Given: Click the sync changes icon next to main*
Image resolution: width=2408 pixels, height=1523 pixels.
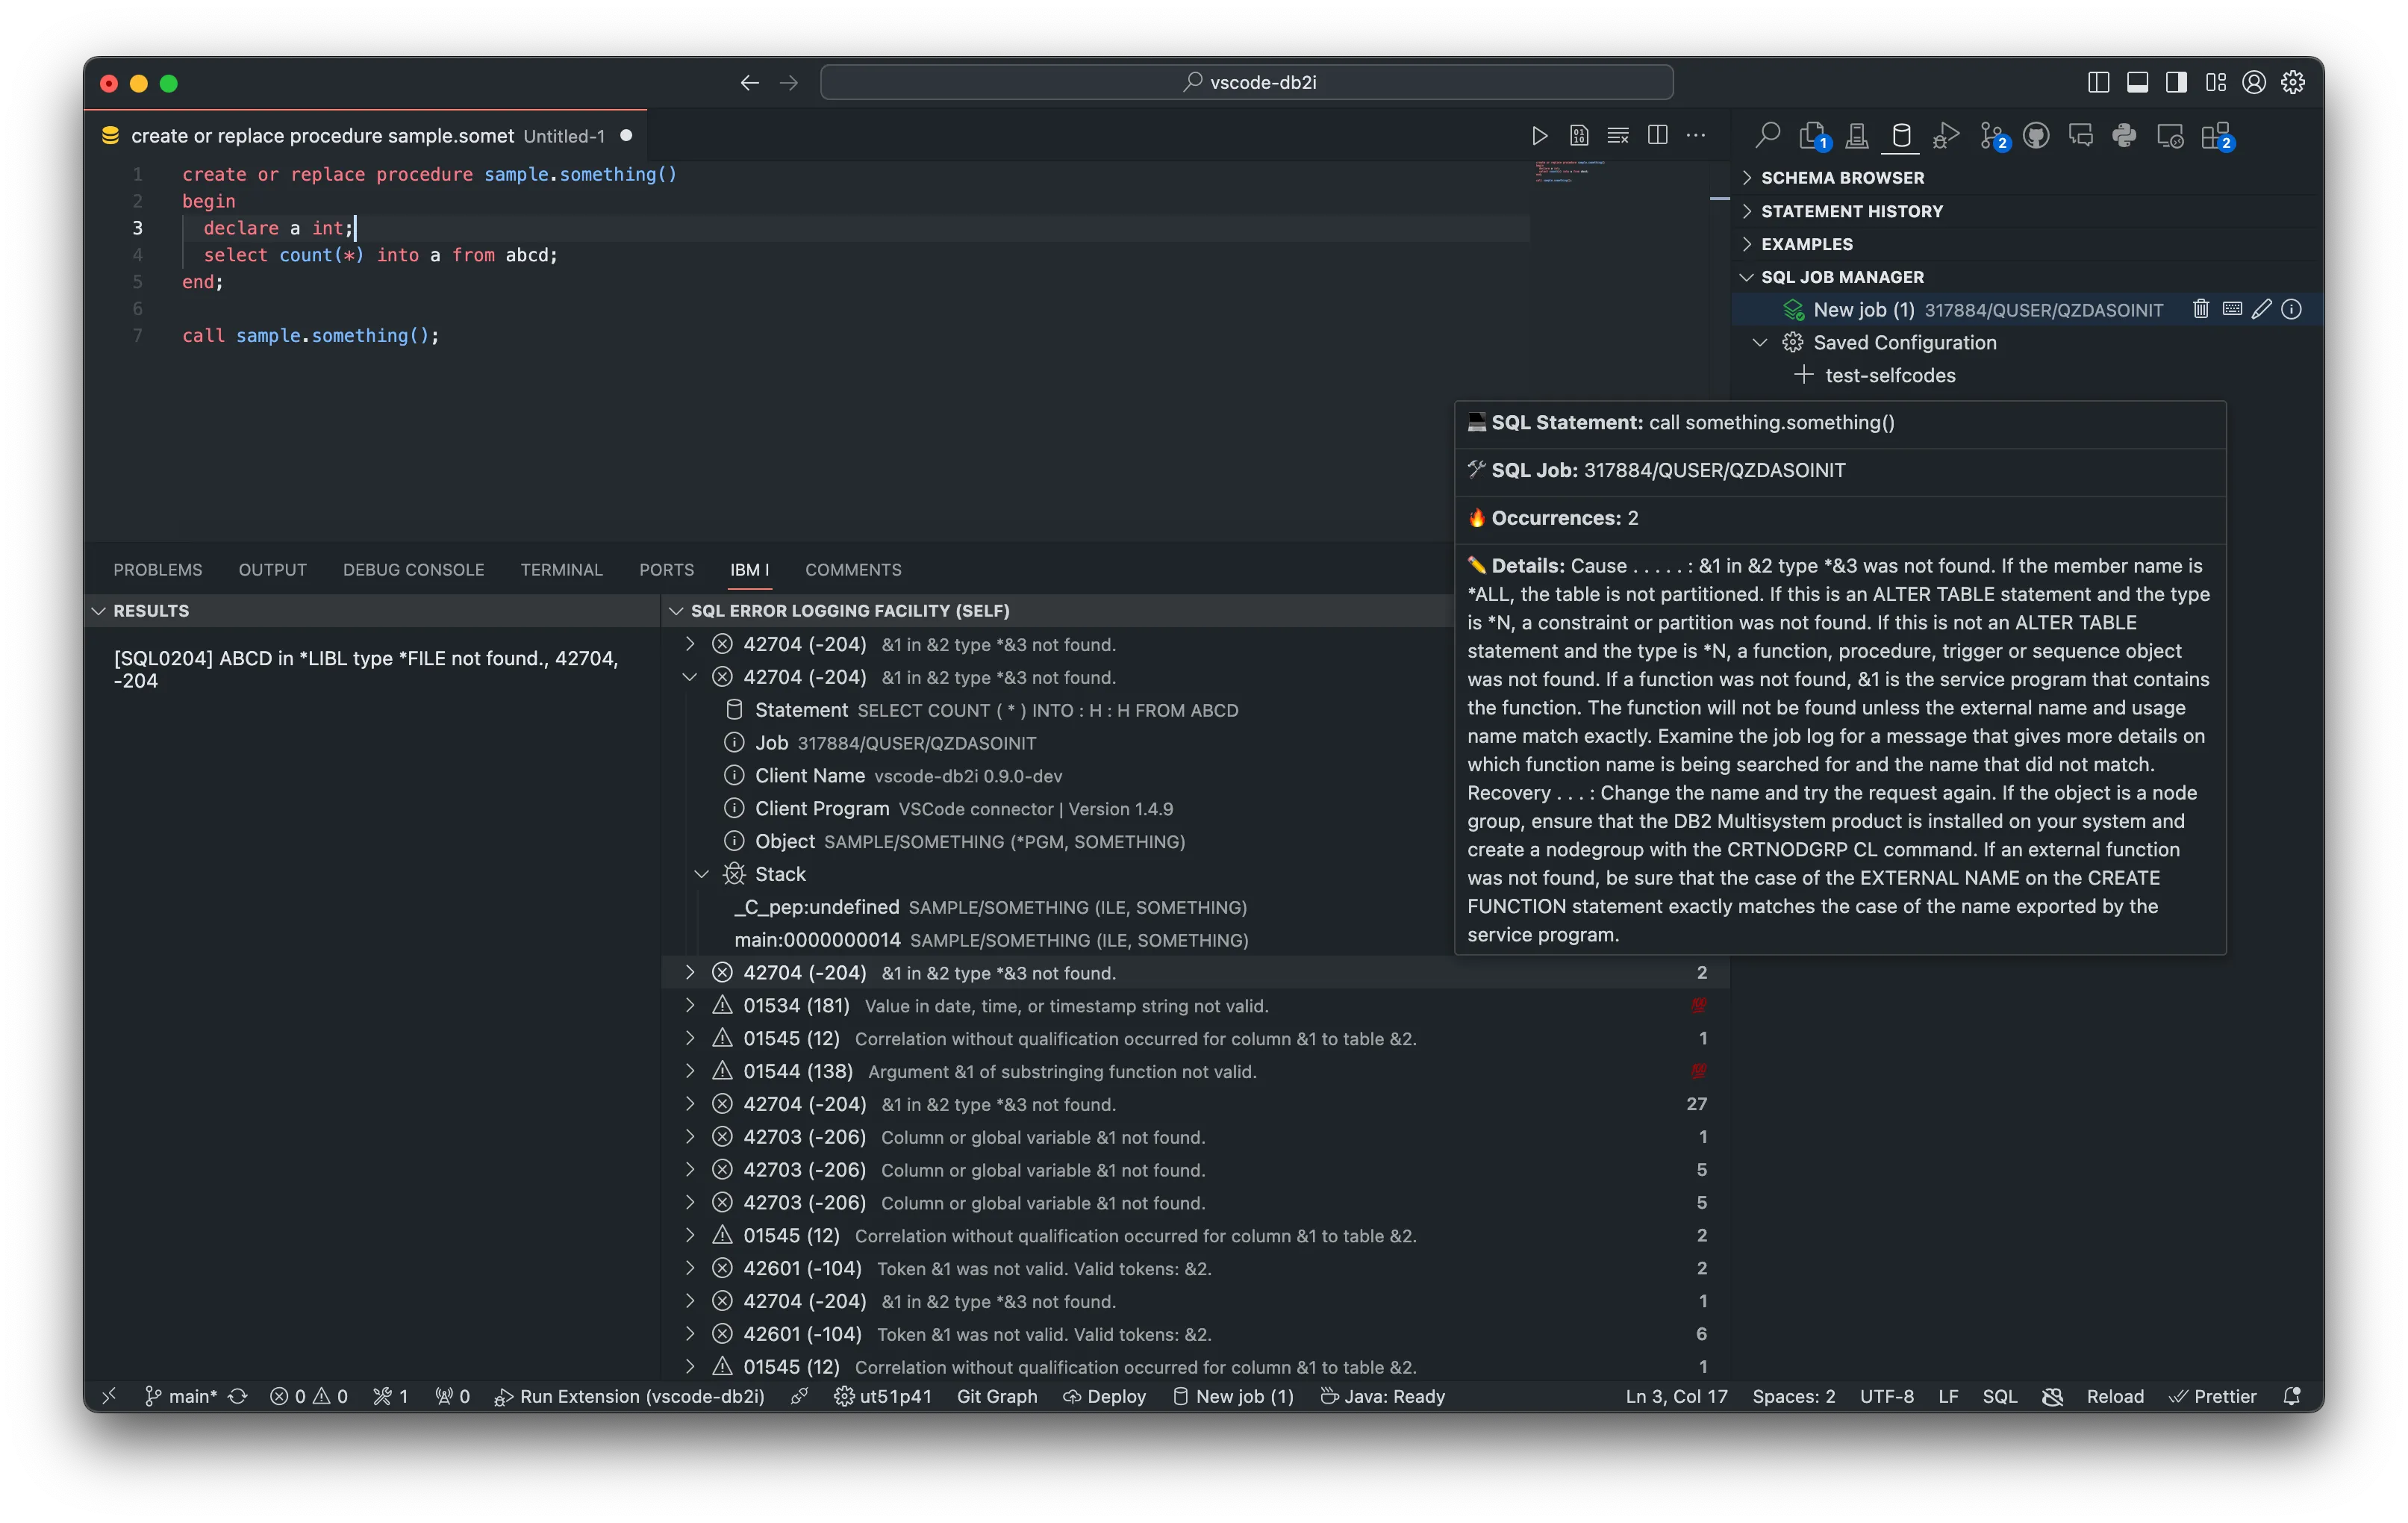Looking at the screenshot, I should pyautogui.click(x=237, y=1396).
